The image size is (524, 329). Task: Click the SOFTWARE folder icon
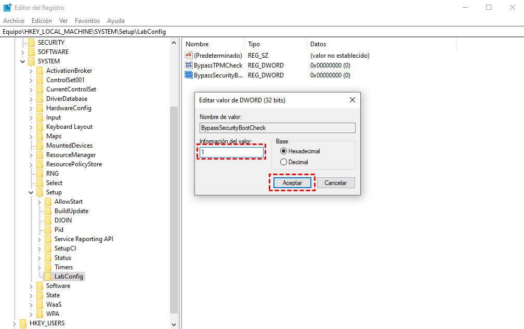coord(32,51)
